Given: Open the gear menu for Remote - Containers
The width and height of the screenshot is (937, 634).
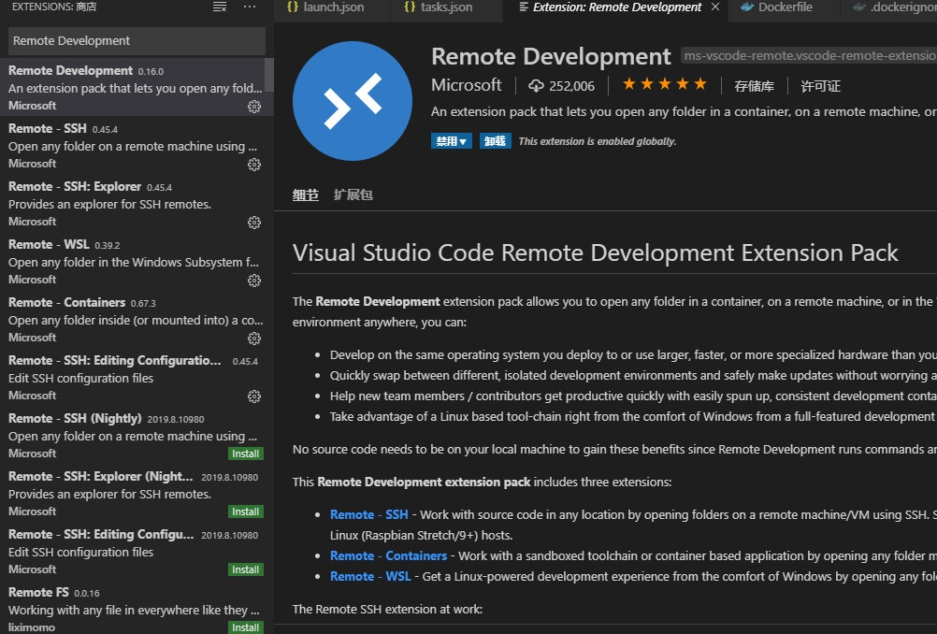Looking at the screenshot, I should pos(254,339).
